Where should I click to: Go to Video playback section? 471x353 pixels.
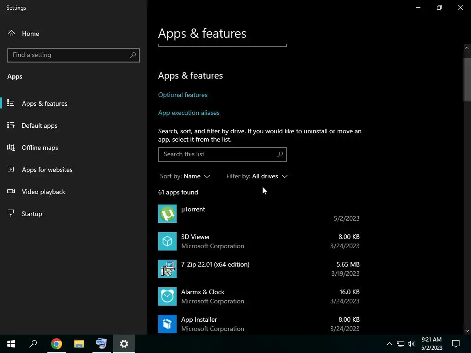click(44, 192)
